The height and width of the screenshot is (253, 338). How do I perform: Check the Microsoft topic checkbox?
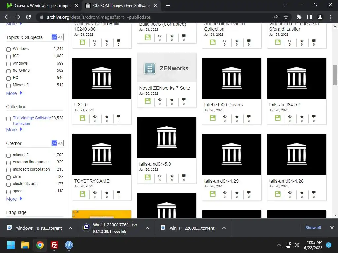pyautogui.click(x=8, y=86)
